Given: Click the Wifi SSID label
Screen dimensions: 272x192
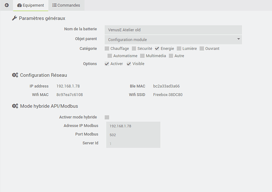Looking at the screenshot, I should point(137,94).
